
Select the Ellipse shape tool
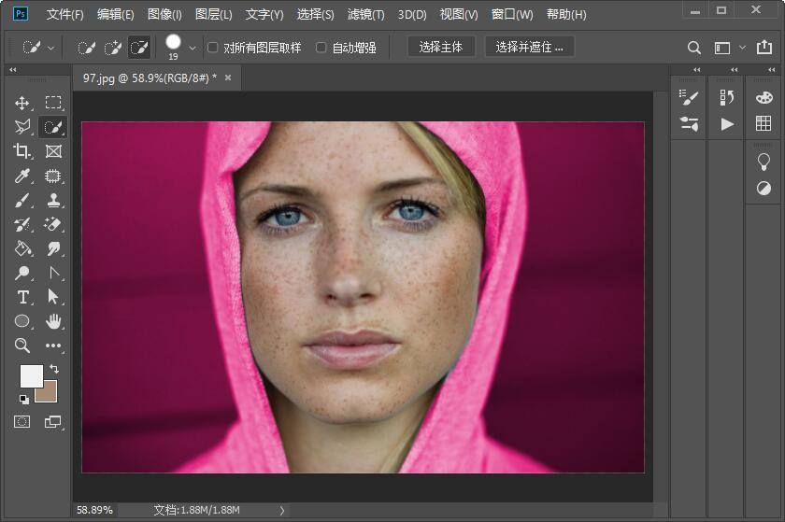tap(22, 321)
